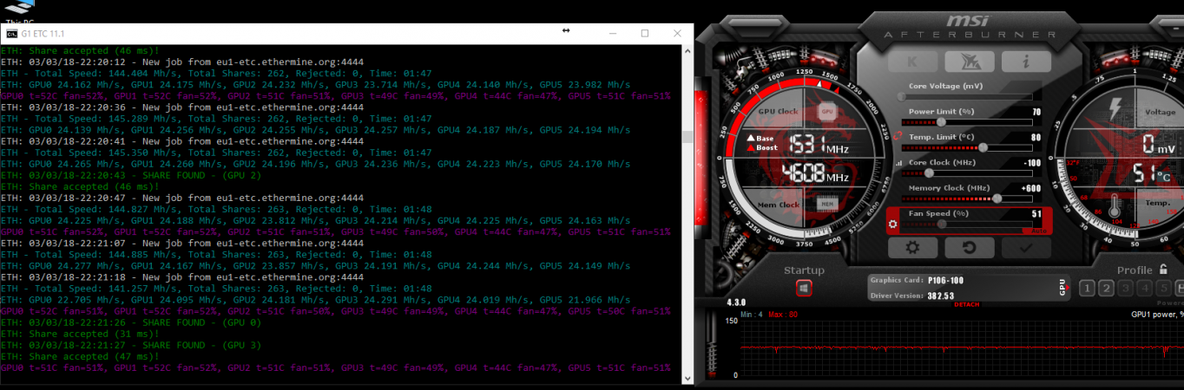Click the console window vertical scrollbar thumb
The width and height of the screenshot is (1184, 390).
pos(687,136)
